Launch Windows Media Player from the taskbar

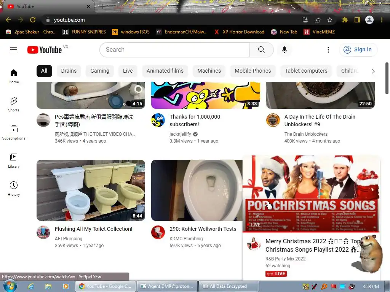pos(66,286)
